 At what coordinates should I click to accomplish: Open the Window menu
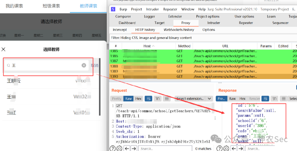(x=188, y=9)
